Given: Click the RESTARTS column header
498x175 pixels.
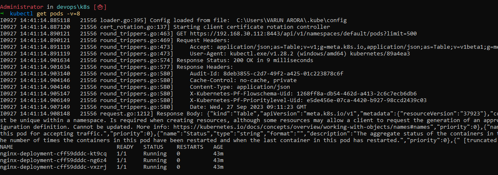Looking at the screenshot, I should [x=190, y=147].
